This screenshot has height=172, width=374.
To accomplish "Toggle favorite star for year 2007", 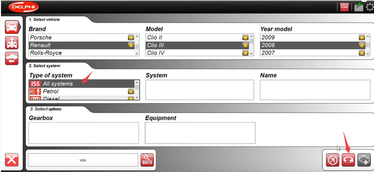I will (x=362, y=53).
